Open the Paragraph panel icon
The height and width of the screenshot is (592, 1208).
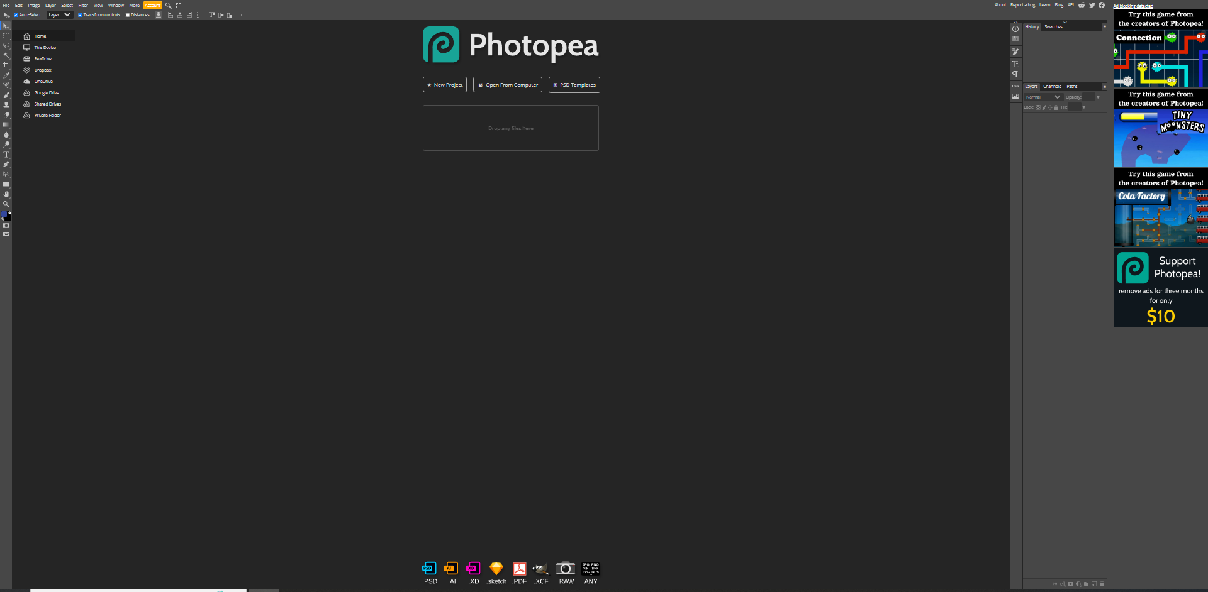1015,74
